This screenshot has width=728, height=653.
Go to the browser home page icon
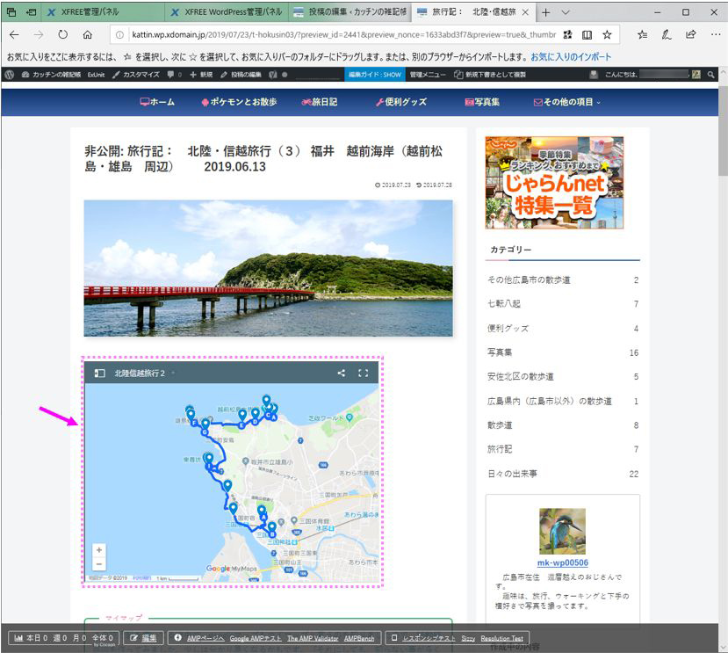tap(87, 34)
